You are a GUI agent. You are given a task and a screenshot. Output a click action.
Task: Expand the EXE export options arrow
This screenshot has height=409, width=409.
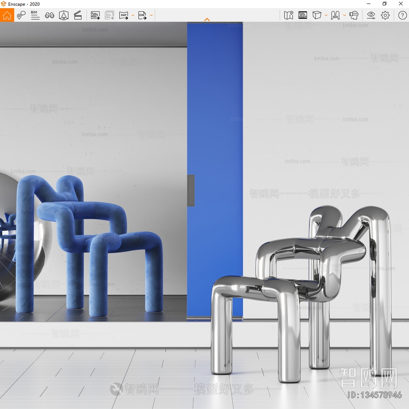[x=151, y=15]
